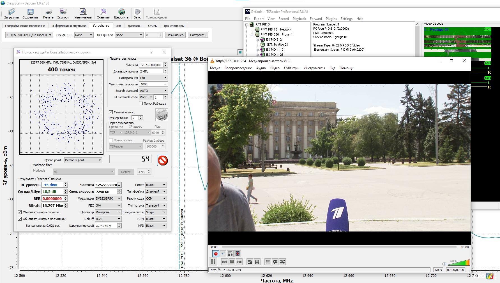This screenshot has width=500, height=283.
Task: Expand the ES PID 512 tree node
Action: tap(257, 40)
